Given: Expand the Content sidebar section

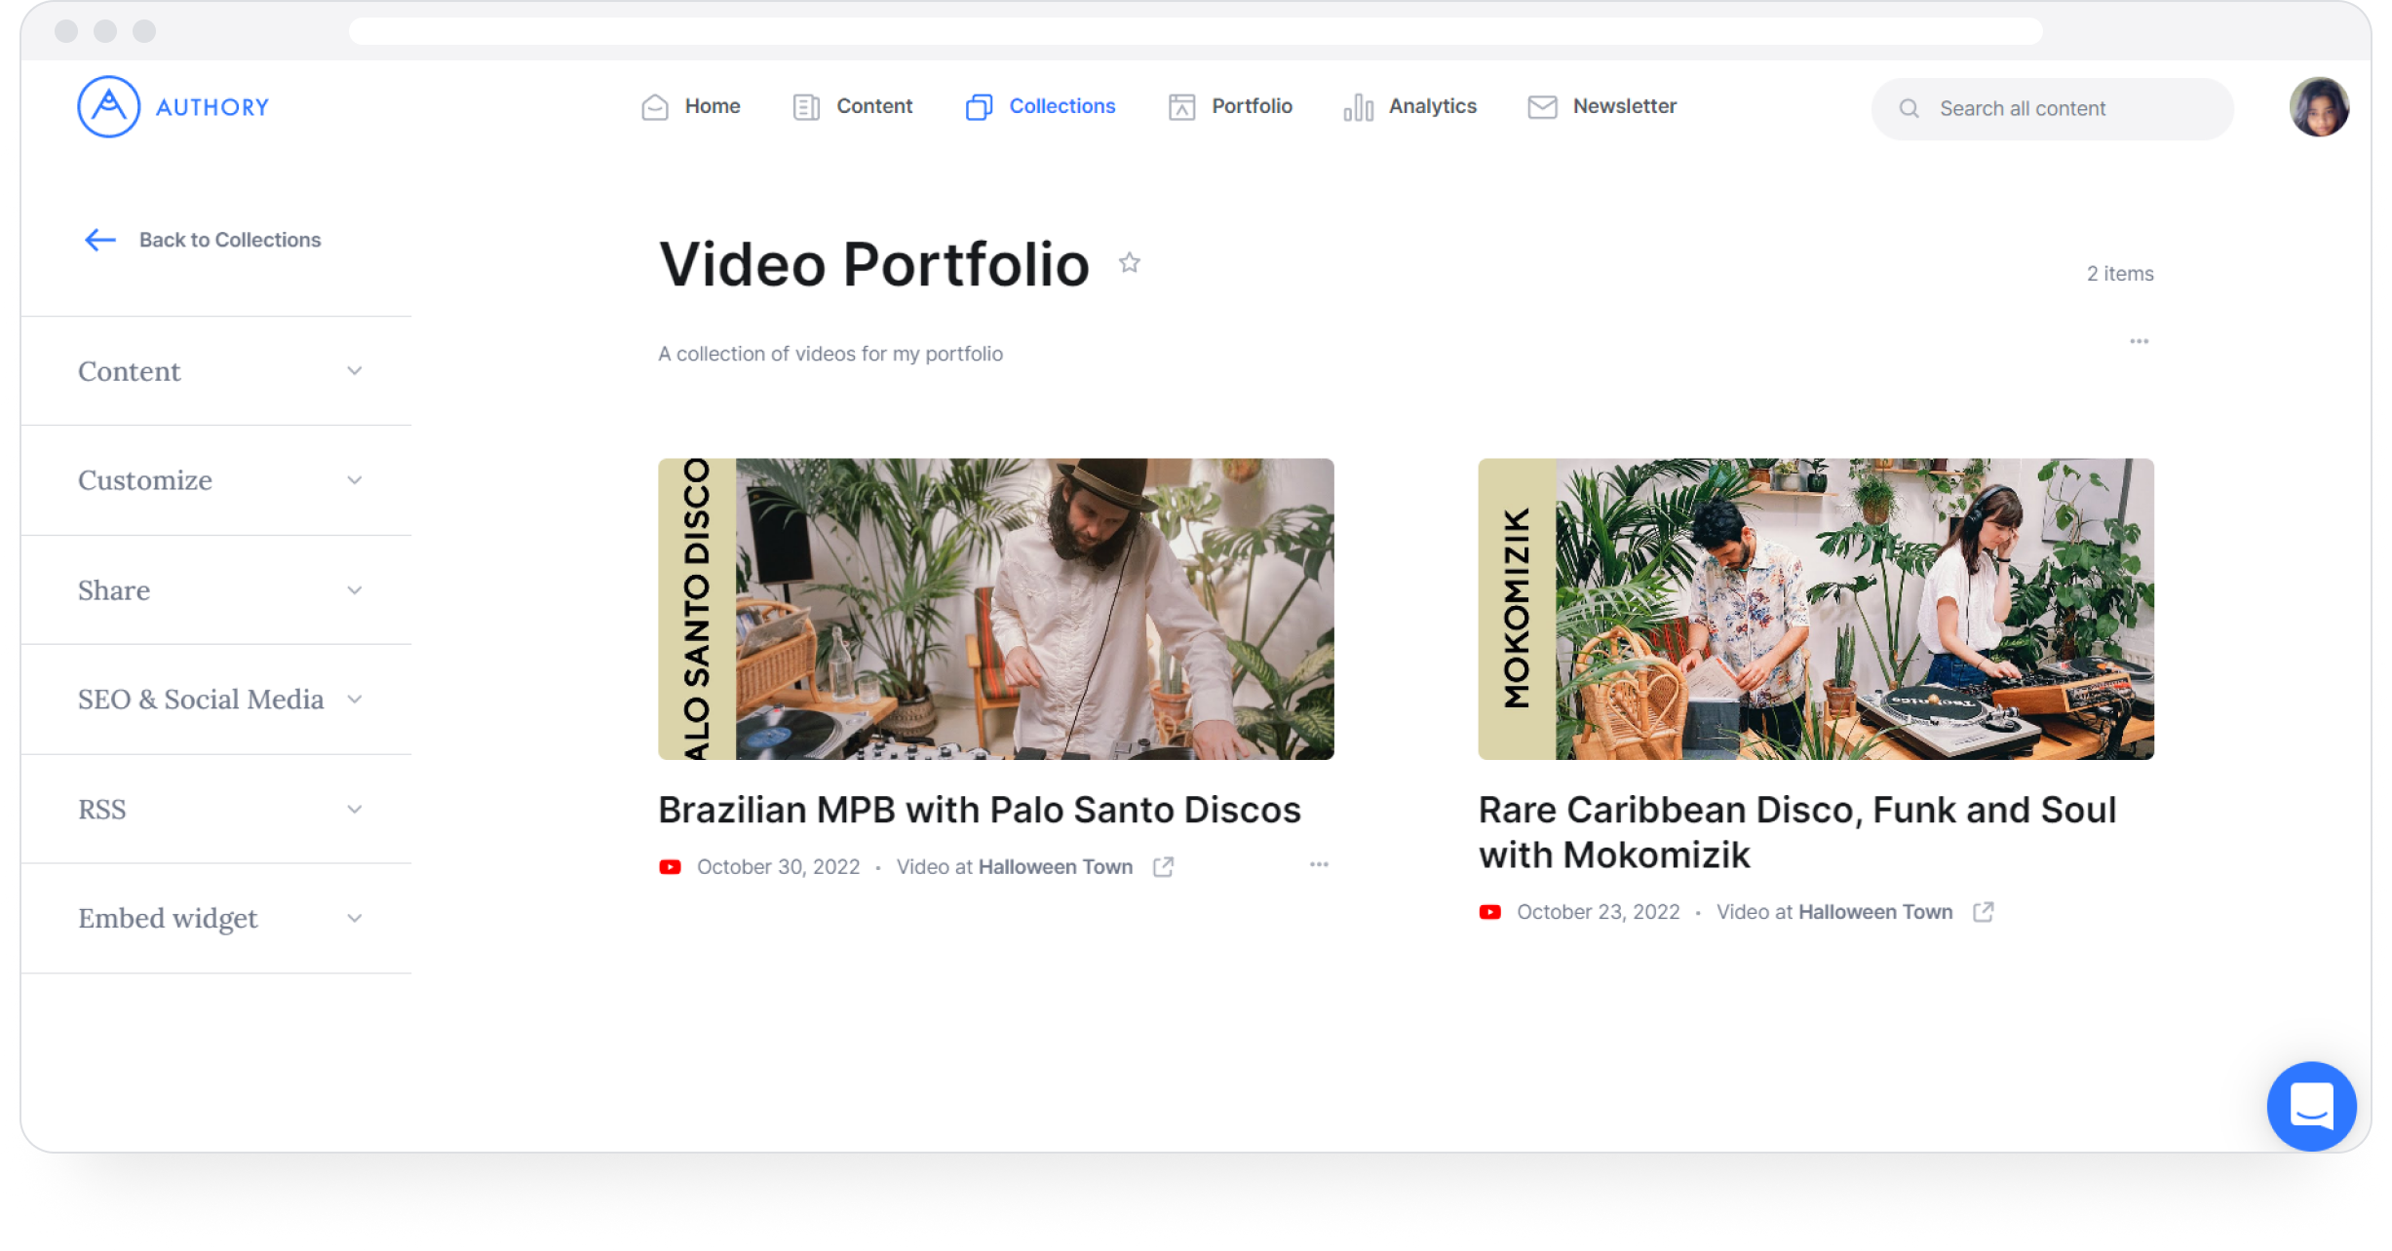Looking at the screenshot, I should coord(216,371).
